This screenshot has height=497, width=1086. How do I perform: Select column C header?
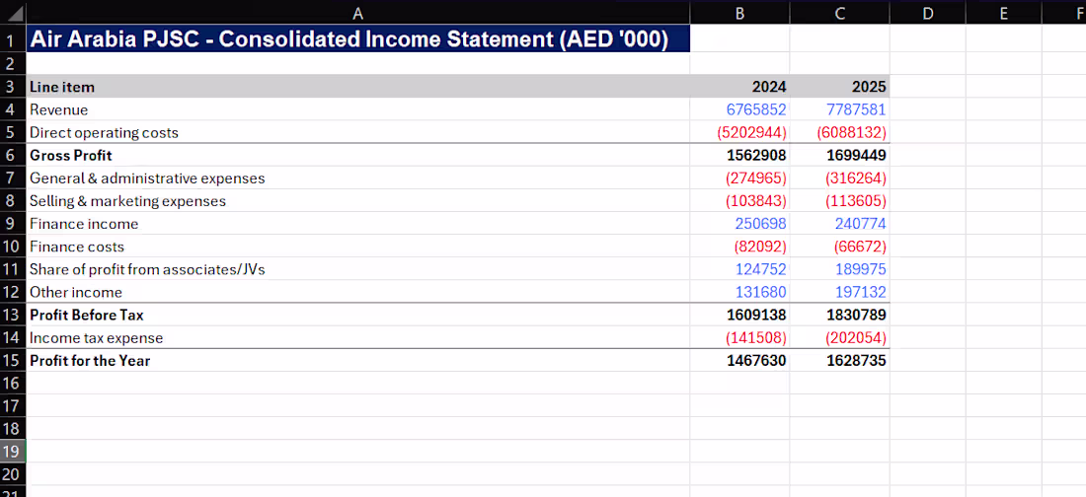click(839, 12)
